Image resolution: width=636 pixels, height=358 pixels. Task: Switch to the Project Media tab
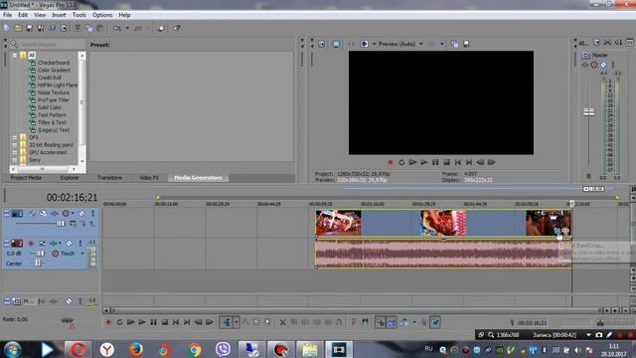tap(26, 178)
